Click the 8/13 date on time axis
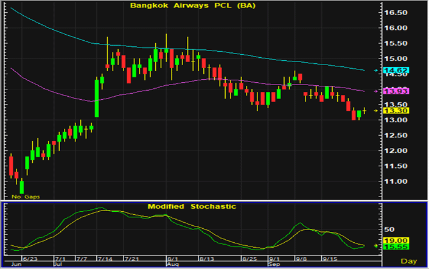 click(x=206, y=258)
